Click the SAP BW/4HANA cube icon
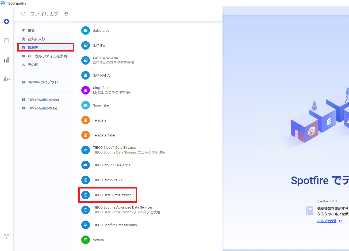The image size is (349, 251). [x=86, y=60]
